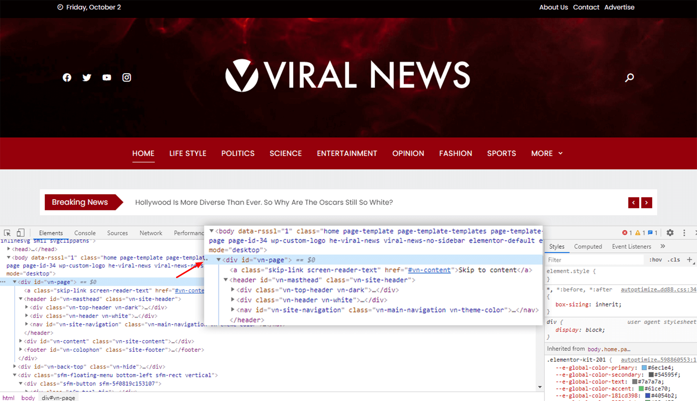Collapse the div#vn-page node in left tree
Screen dimensions: 697x401
click(x=15, y=282)
